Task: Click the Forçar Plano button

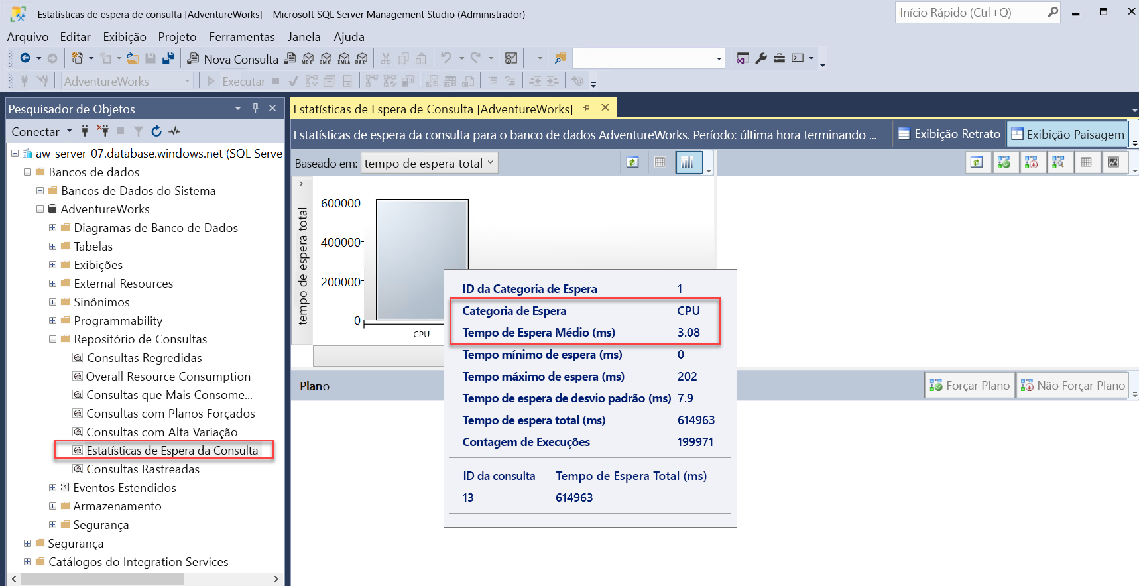Action: click(x=970, y=385)
